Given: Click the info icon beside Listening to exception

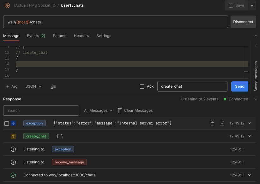Looking at the screenshot, I should [13, 149].
